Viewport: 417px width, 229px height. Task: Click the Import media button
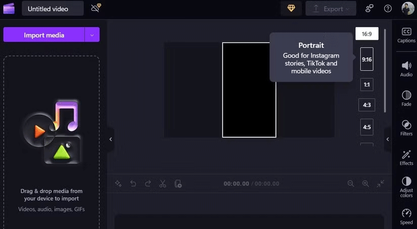coord(44,34)
